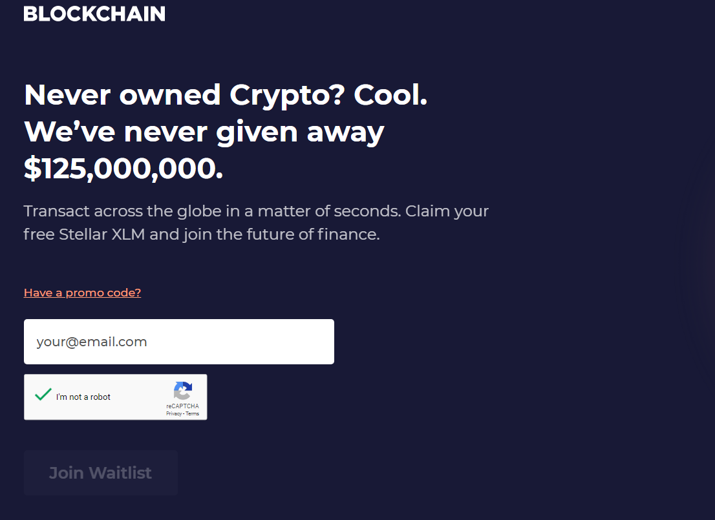Screen dimensions: 715x520
Task: Untick the green reCAPTCHA checkmark
Action: click(x=43, y=395)
